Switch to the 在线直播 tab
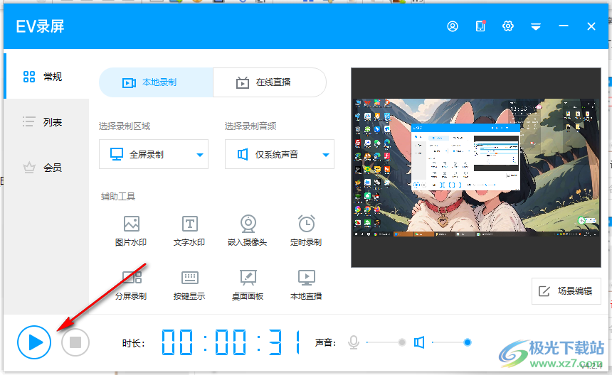The width and height of the screenshot is (612, 375). (270, 82)
